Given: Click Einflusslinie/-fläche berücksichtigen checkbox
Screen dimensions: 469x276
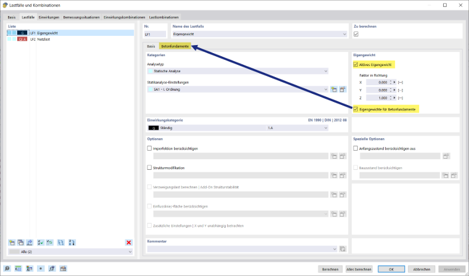Looking at the screenshot, I should [149, 206].
